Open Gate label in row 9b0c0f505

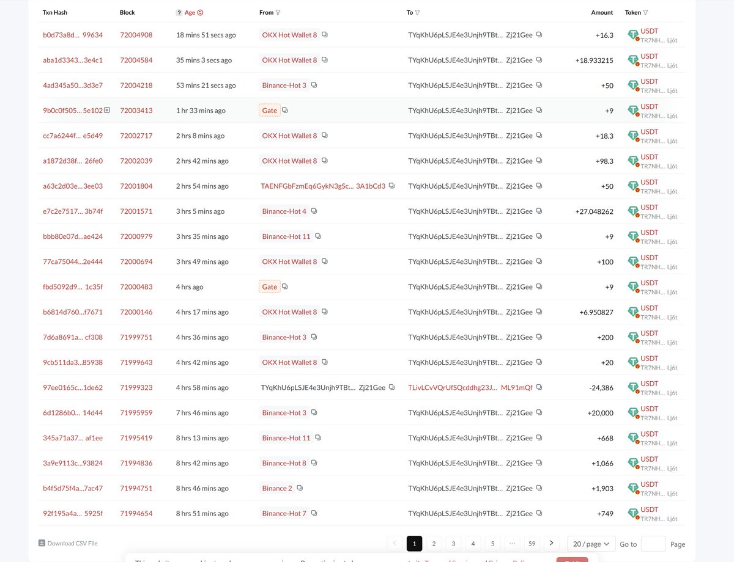pyautogui.click(x=269, y=111)
